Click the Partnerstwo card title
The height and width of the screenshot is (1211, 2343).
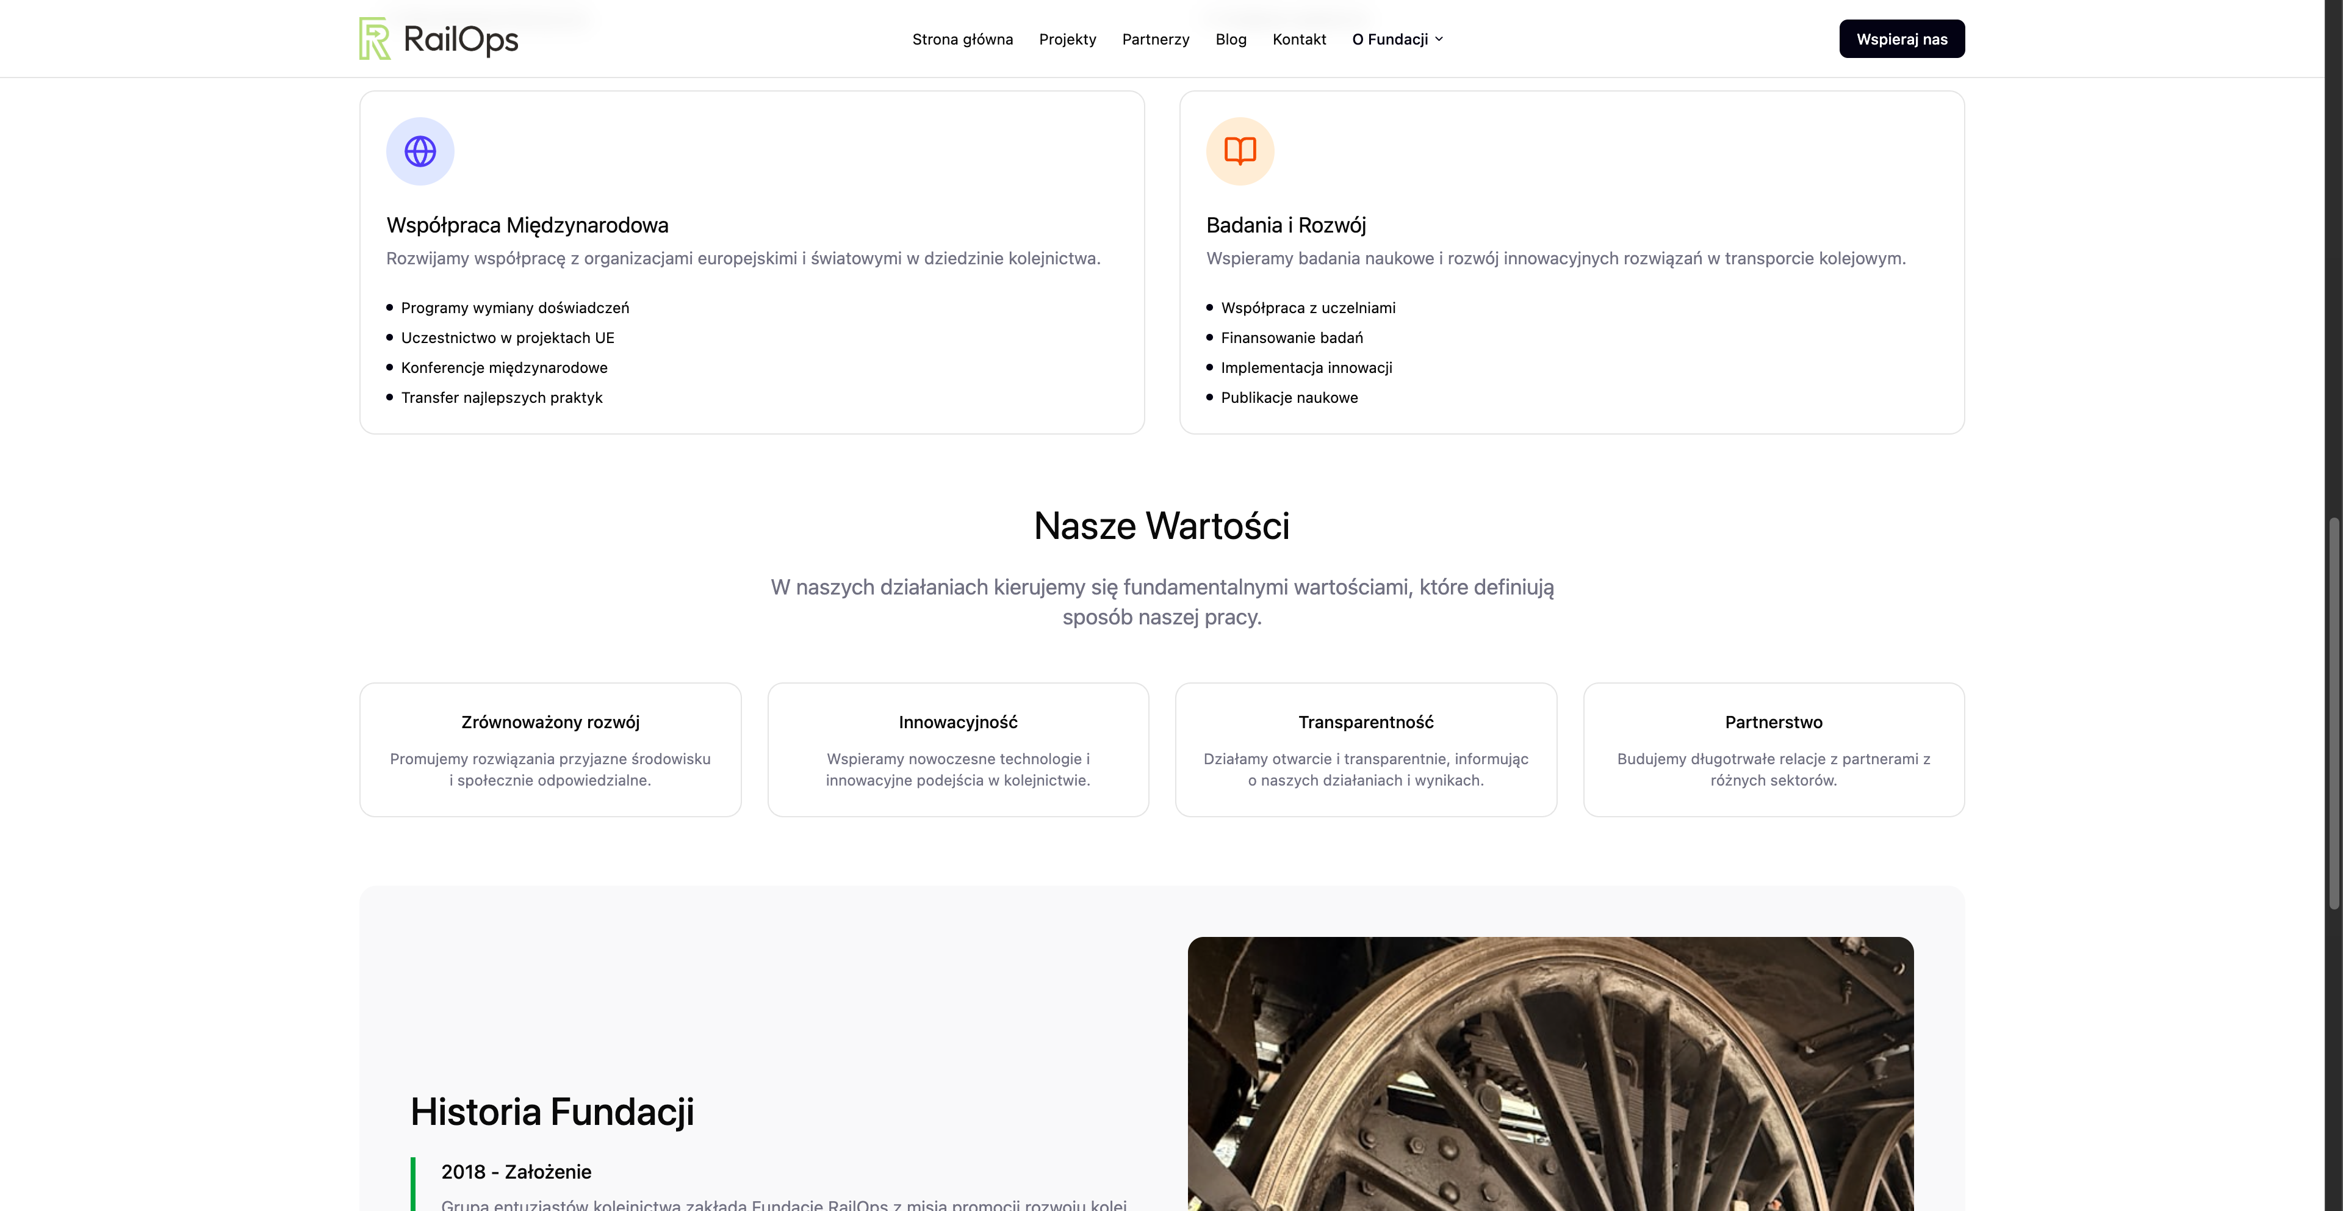(x=1774, y=723)
